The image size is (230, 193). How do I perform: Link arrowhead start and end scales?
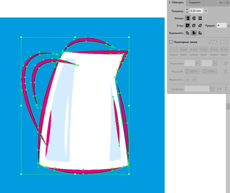coord(226,71)
